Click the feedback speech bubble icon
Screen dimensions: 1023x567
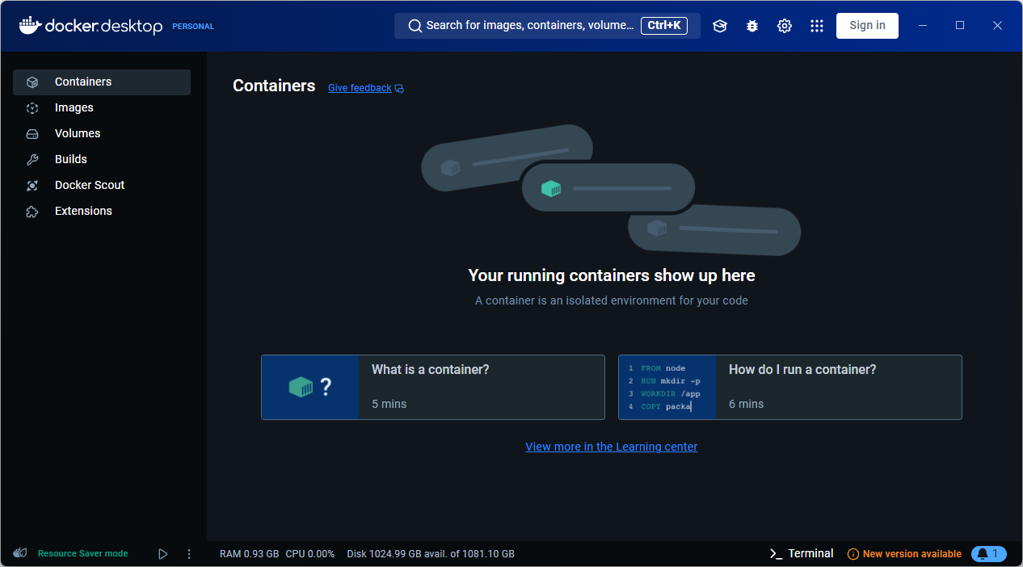(x=399, y=89)
